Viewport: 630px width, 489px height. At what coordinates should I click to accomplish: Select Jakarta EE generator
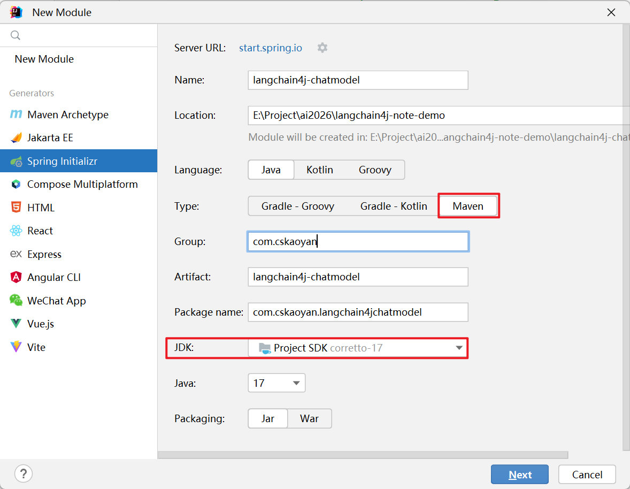(x=79, y=138)
